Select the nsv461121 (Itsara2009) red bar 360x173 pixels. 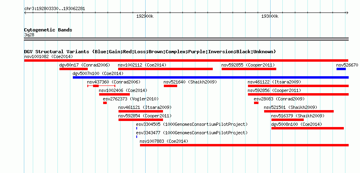click(141, 111)
